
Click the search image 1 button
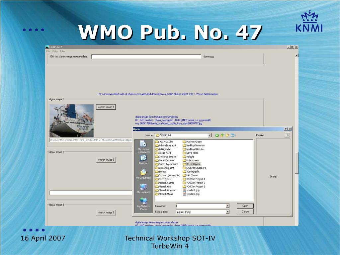(x=106, y=107)
